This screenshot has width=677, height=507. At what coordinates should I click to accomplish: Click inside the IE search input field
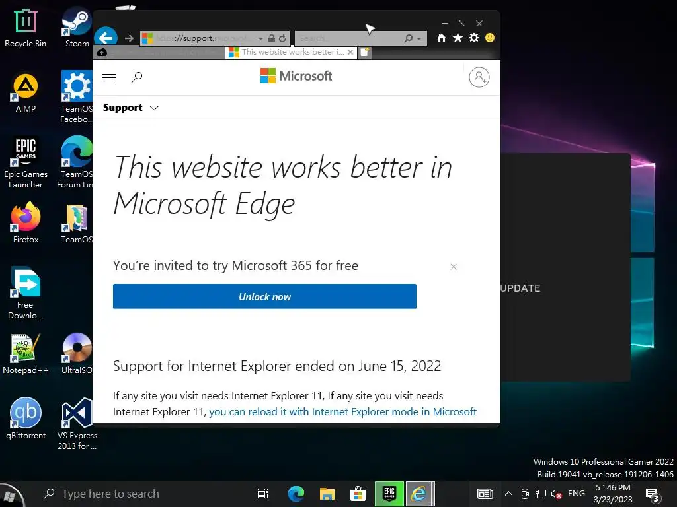350,38
